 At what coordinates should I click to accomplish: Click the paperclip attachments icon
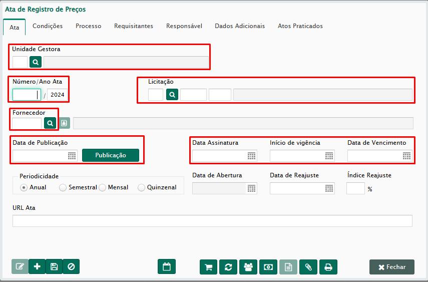308,267
